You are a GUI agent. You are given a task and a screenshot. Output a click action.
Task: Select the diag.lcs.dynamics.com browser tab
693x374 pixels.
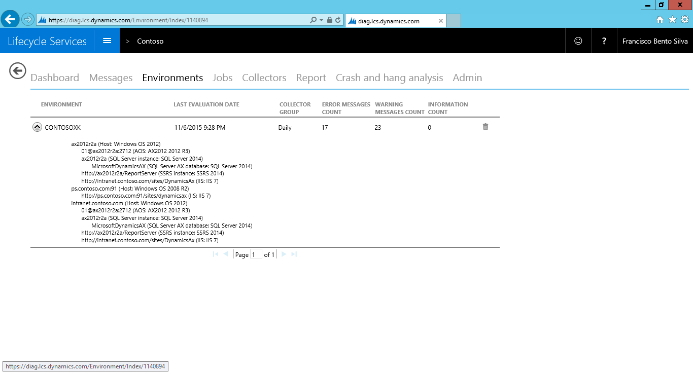pyautogui.click(x=396, y=21)
